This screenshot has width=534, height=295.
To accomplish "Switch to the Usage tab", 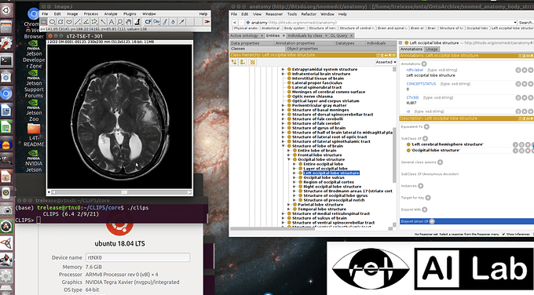I will coord(431,49).
